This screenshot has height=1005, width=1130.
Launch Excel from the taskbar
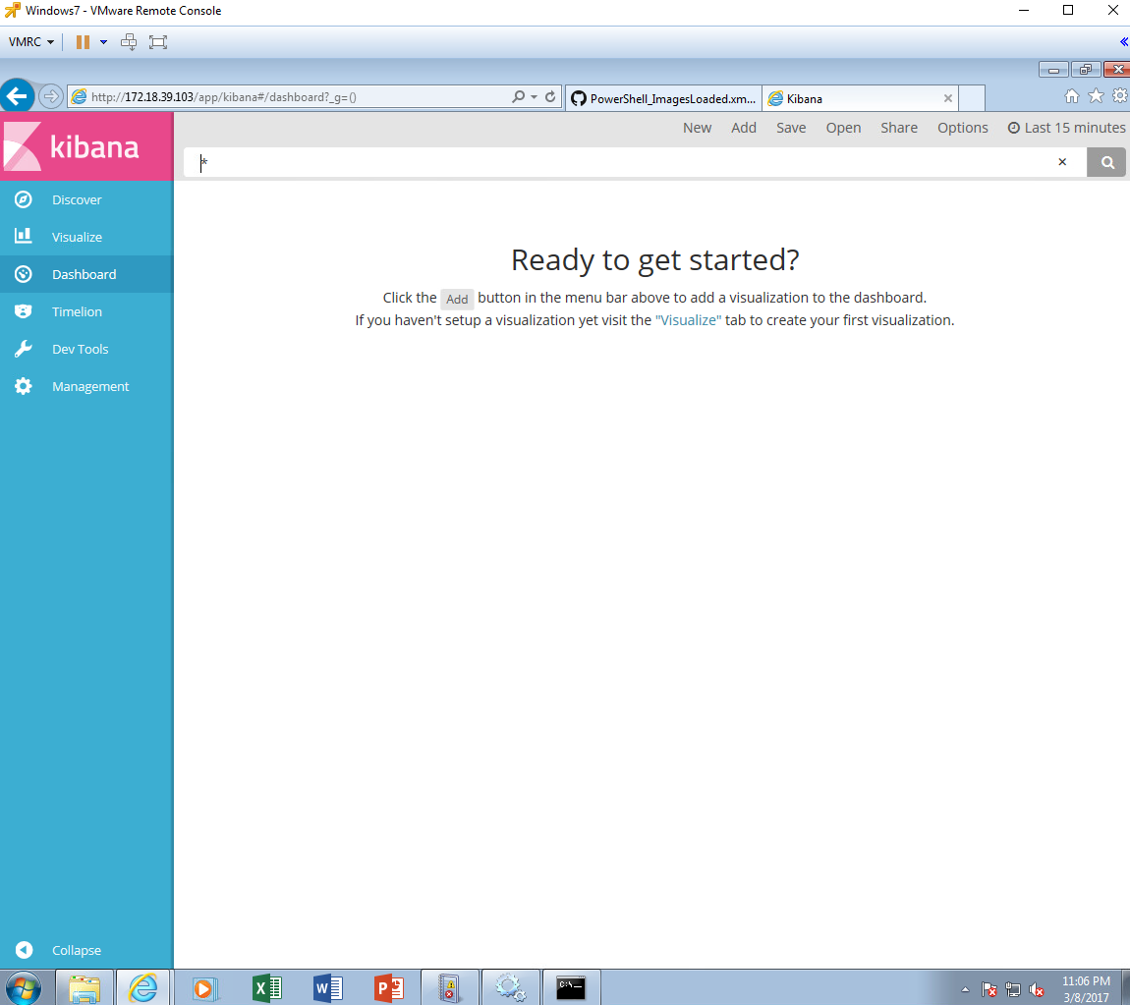click(267, 987)
